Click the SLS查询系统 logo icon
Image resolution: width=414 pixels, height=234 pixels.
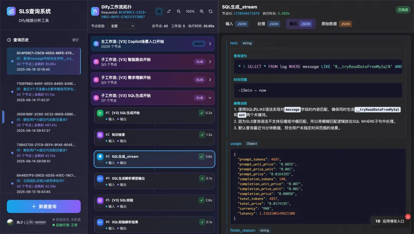[x=11, y=11]
